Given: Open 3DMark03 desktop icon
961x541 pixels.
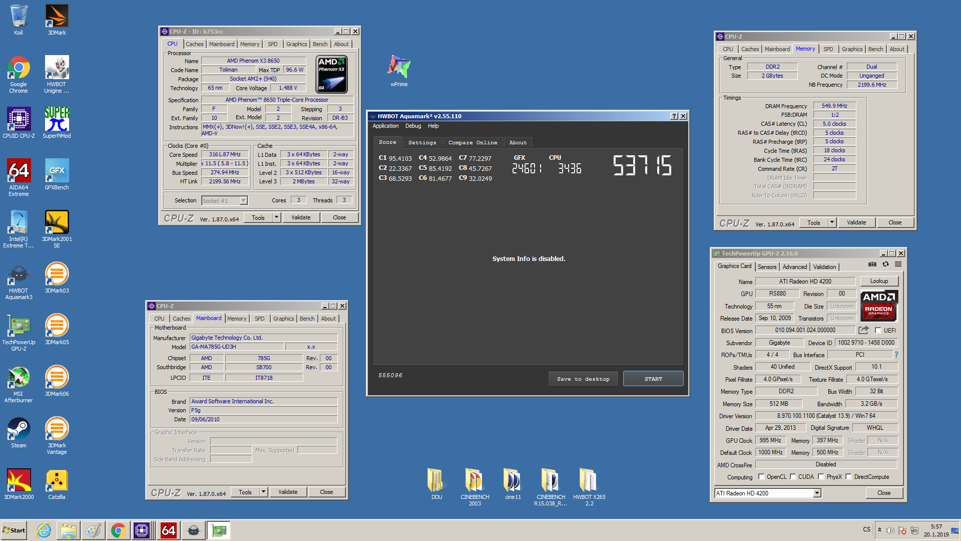Looking at the screenshot, I should click(57, 278).
